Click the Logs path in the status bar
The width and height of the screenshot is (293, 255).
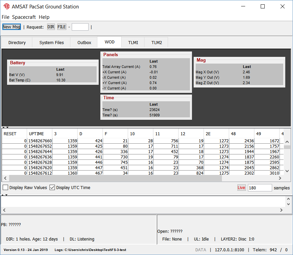[x=90, y=250]
